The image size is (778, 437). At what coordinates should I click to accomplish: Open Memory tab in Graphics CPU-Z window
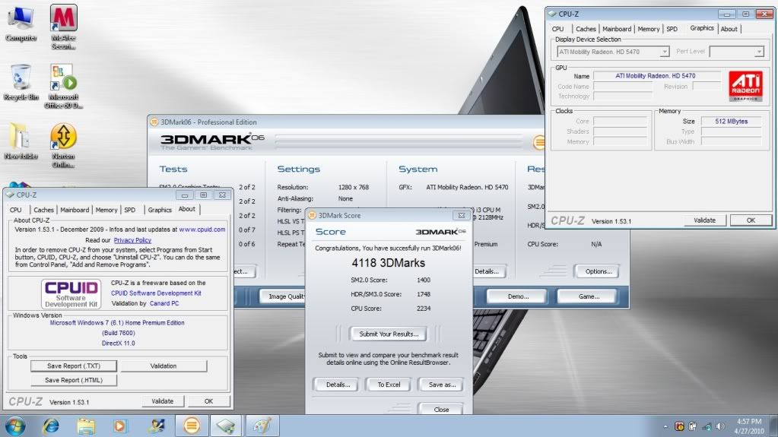coord(649,29)
